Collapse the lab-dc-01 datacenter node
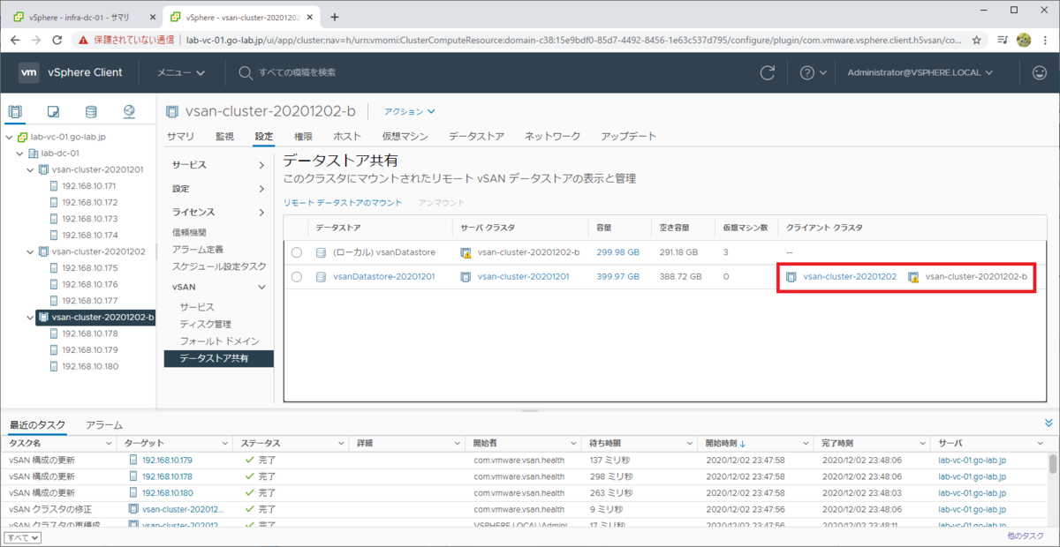 tap(19, 154)
